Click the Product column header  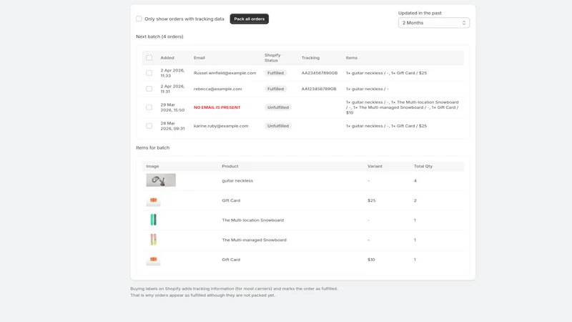pyautogui.click(x=230, y=166)
